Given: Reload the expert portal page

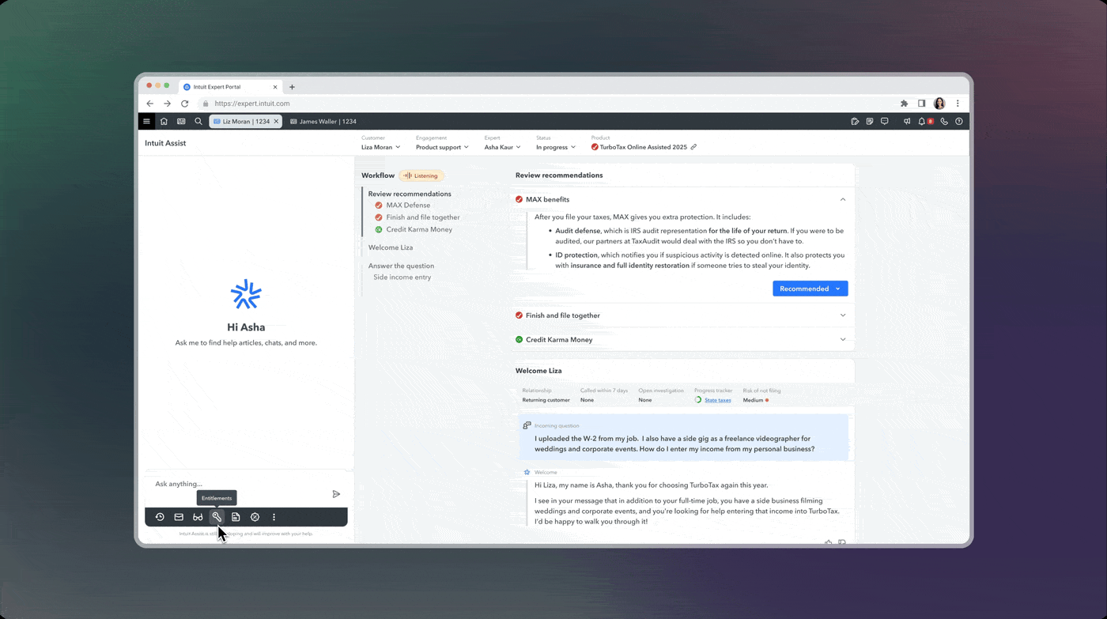Looking at the screenshot, I should [x=185, y=104].
